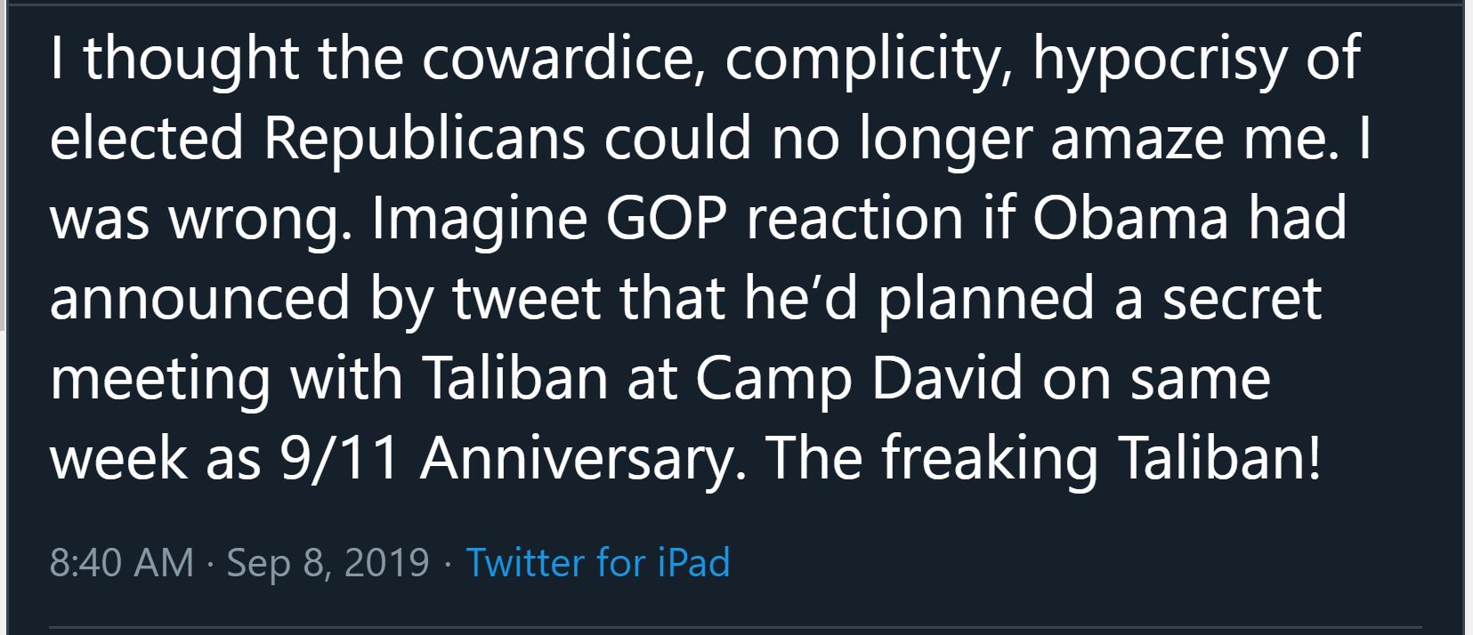Select the word 'David' in the tweet
Viewport: 1473px width, 635px height.
947,378
